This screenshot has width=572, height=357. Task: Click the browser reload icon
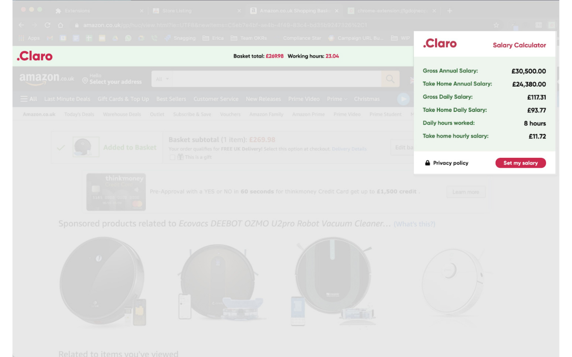[47, 25]
